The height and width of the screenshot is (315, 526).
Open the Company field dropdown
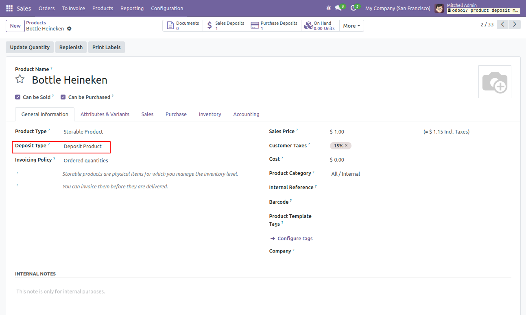420,251
